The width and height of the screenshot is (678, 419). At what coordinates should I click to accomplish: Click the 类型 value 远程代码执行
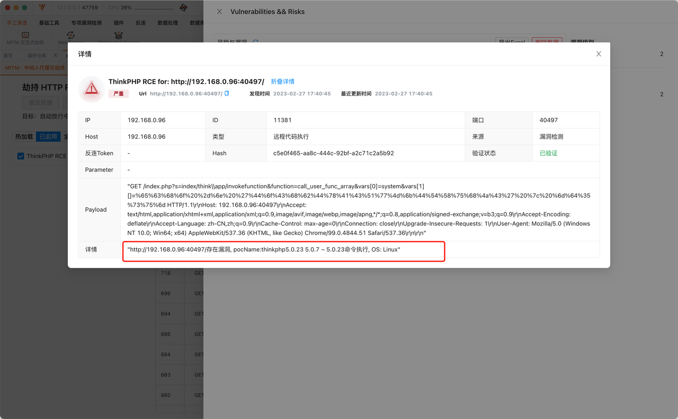291,136
